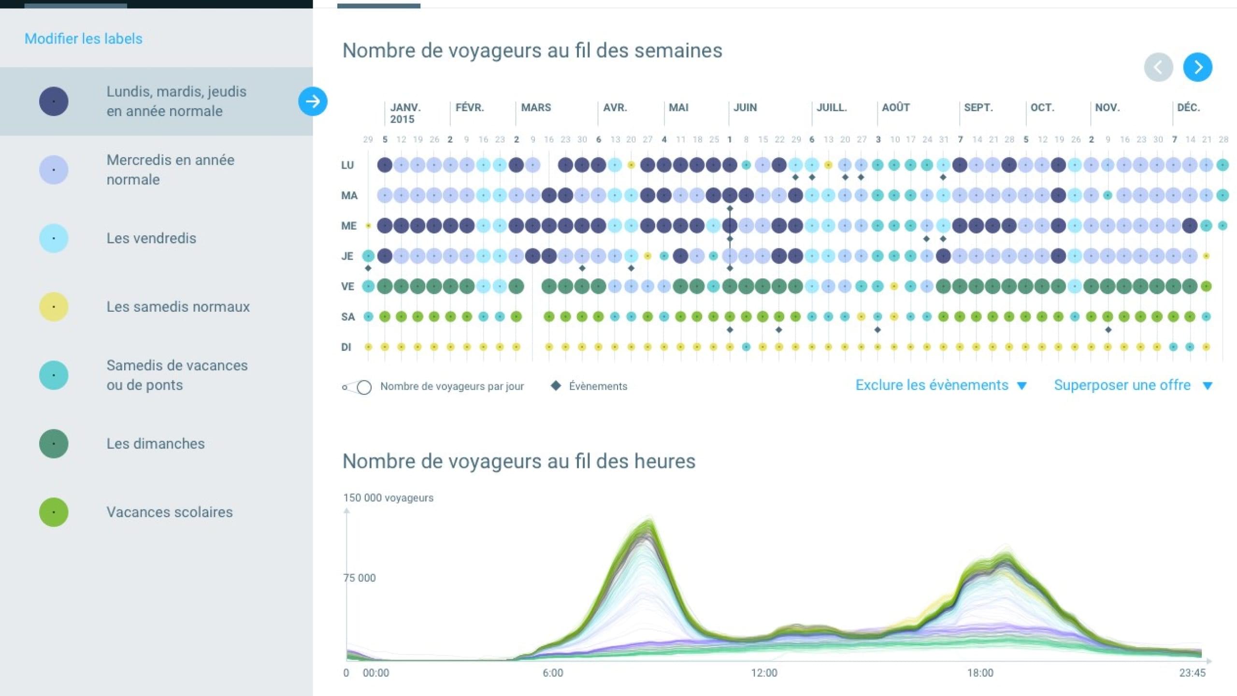This screenshot has height=696, width=1237.
Task: Click the JUILL. month header
Action: 832,107
